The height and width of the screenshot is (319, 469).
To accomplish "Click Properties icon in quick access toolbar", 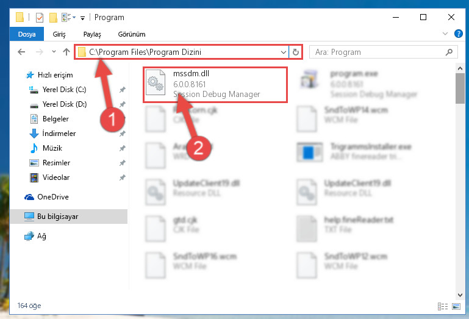I will point(40,18).
